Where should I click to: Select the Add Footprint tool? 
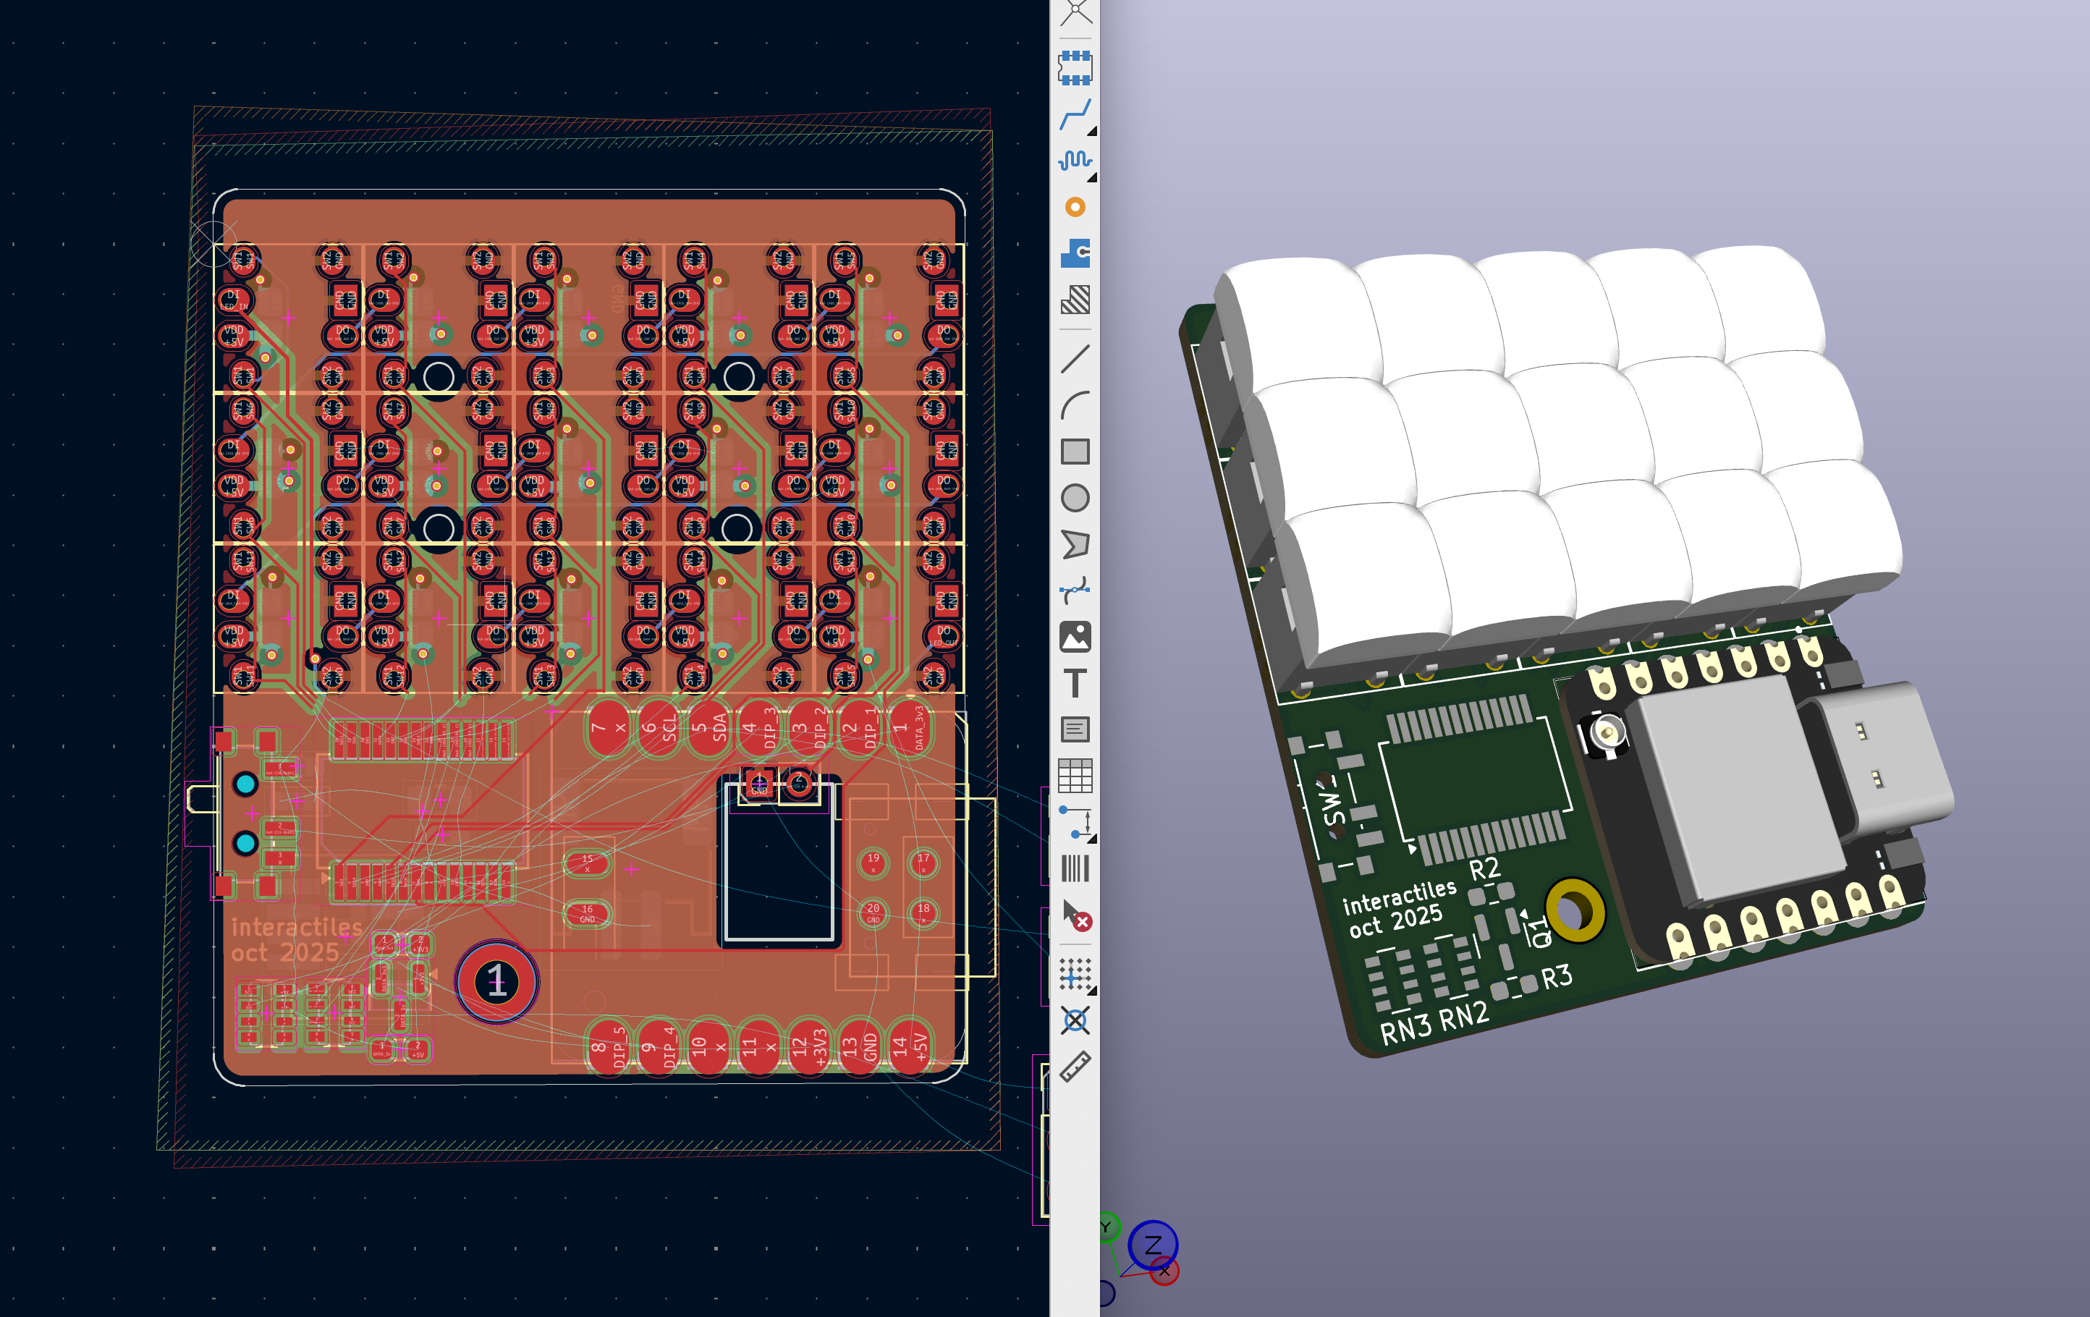point(1075,68)
